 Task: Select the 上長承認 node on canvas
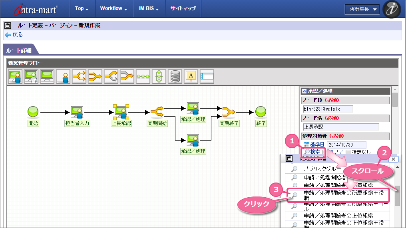[121, 112]
